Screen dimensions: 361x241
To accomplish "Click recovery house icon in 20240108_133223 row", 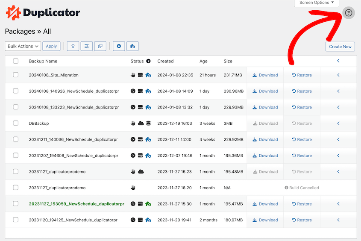I will pos(148,107).
